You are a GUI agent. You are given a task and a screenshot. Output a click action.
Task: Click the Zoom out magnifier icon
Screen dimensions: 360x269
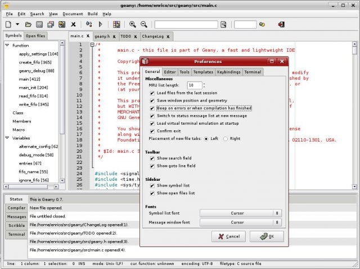[x=144, y=24]
